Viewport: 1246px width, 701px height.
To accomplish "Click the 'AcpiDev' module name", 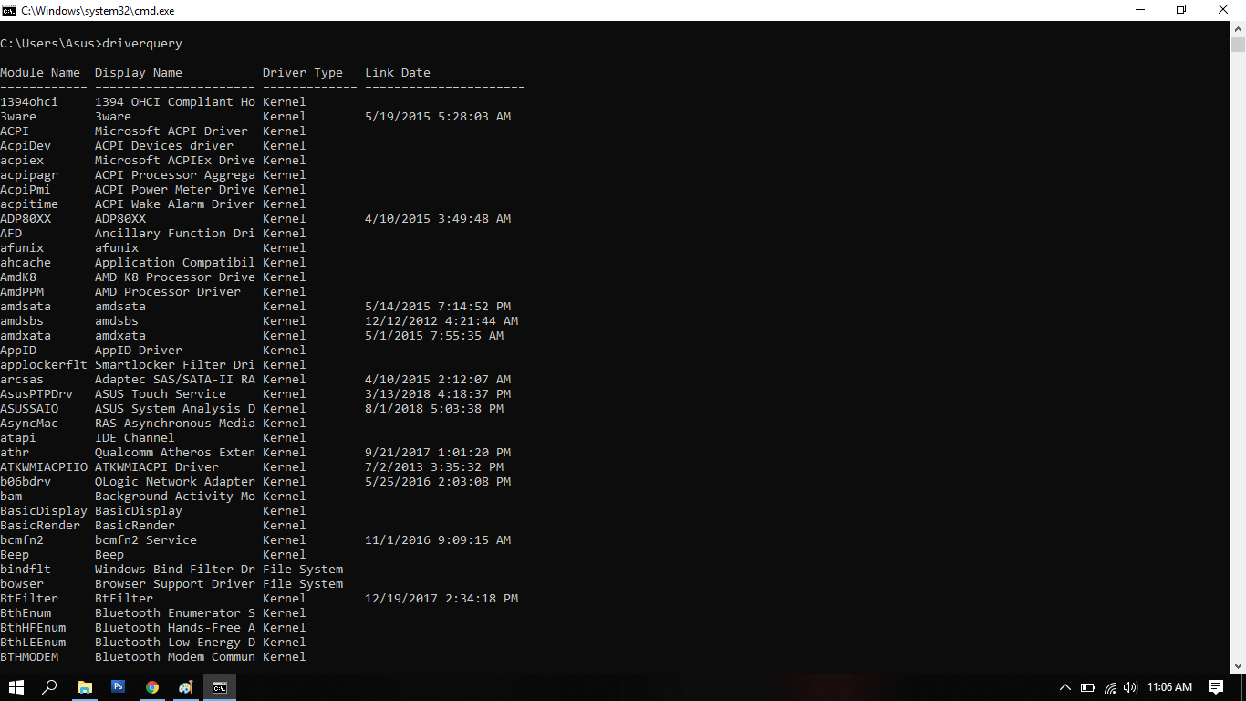I will 26,146.
